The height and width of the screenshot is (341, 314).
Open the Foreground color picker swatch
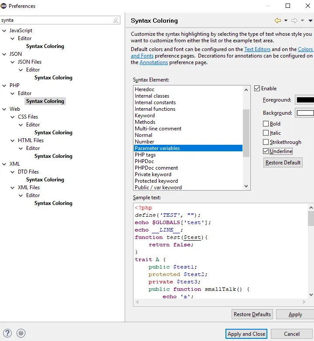click(x=305, y=100)
